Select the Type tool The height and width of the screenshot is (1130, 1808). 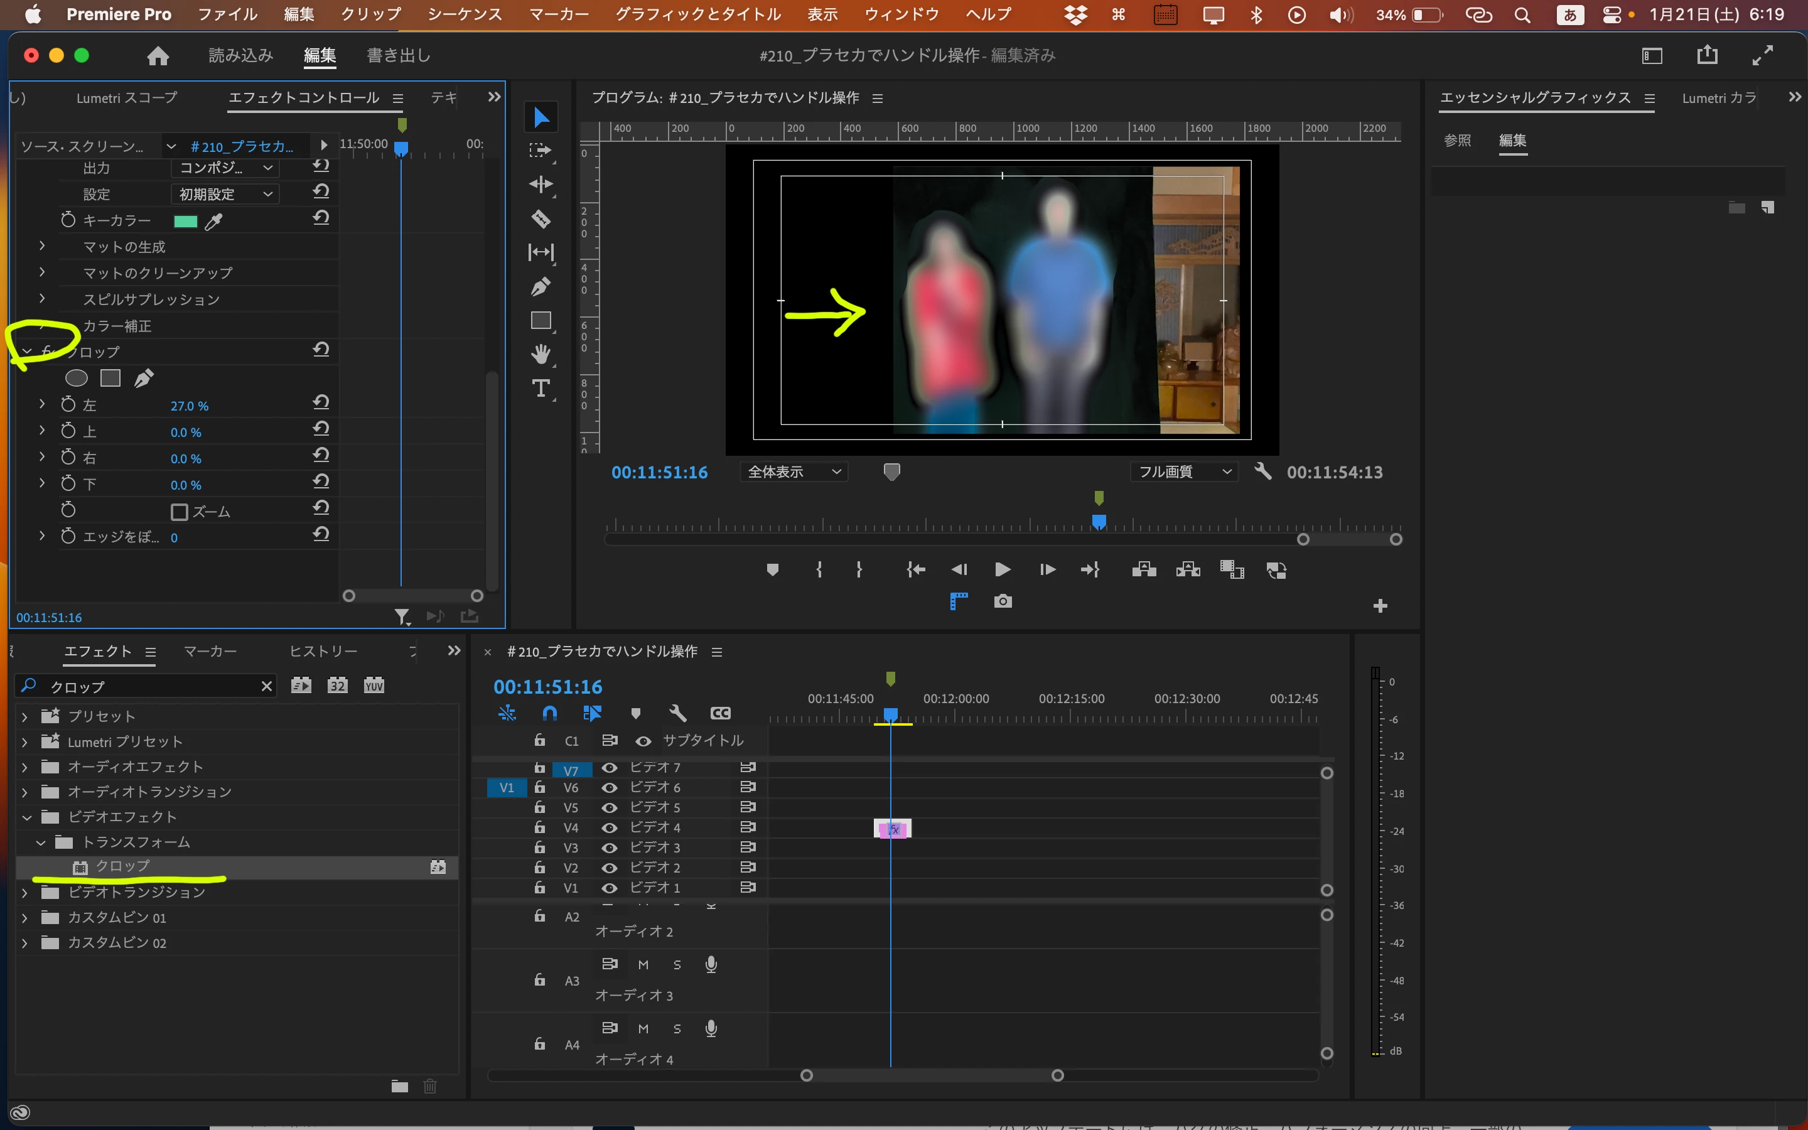[x=540, y=388]
